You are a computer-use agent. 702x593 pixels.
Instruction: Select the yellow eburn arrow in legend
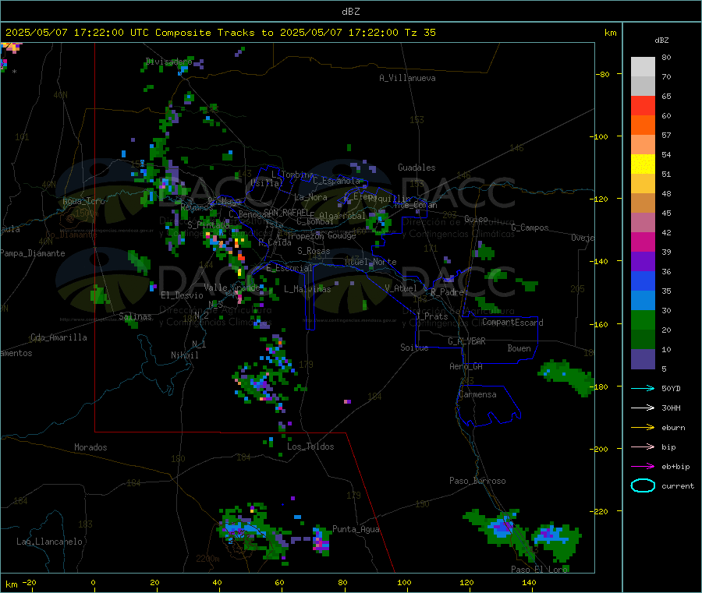(x=643, y=428)
